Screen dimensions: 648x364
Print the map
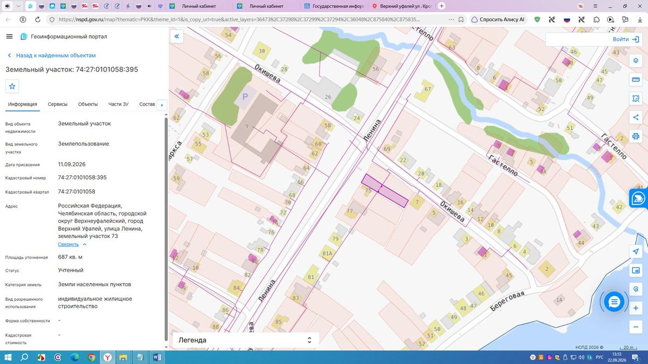[x=636, y=136]
